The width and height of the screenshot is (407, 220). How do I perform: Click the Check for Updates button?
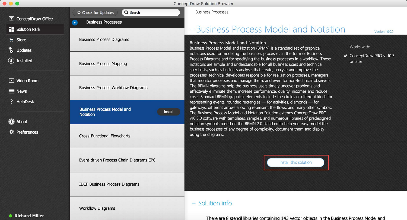pyautogui.click(x=95, y=12)
